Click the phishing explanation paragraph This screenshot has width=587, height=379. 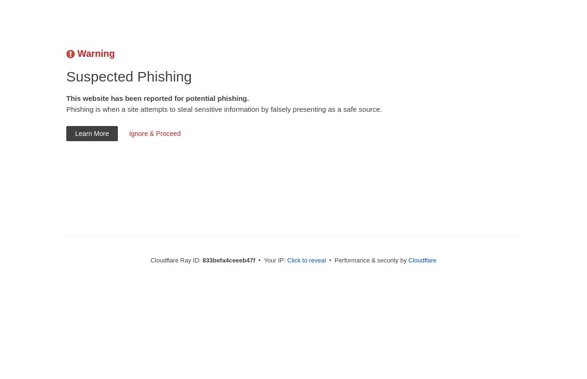pos(224,109)
